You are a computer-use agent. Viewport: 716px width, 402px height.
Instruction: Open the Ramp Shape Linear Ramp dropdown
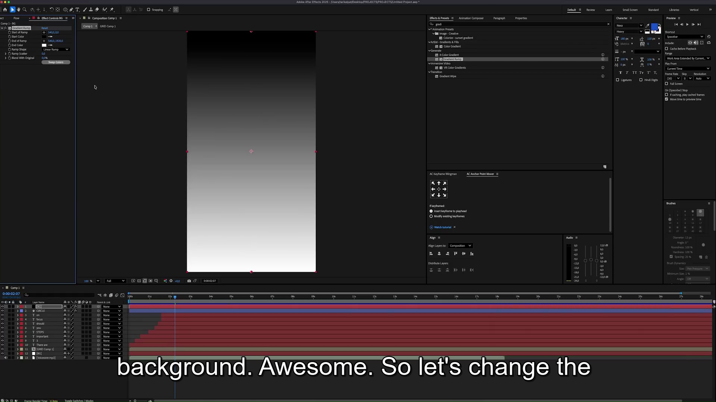coord(56,50)
